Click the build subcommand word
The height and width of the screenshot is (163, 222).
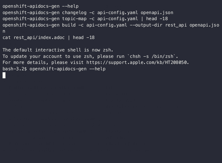(x=69, y=25)
